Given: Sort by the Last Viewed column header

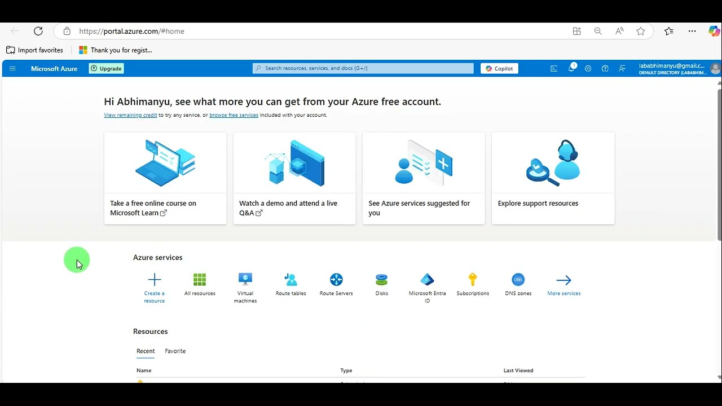Looking at the screenshot, I should (x=518, y=370).
